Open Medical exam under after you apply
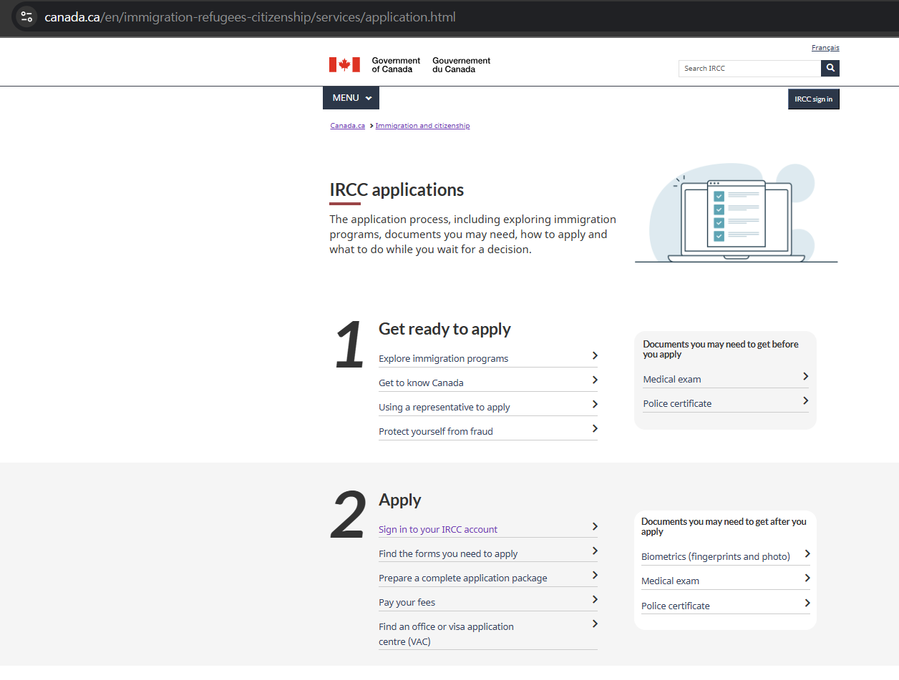The width and height of the screenshot is (899, 680). tap(670, 581)
